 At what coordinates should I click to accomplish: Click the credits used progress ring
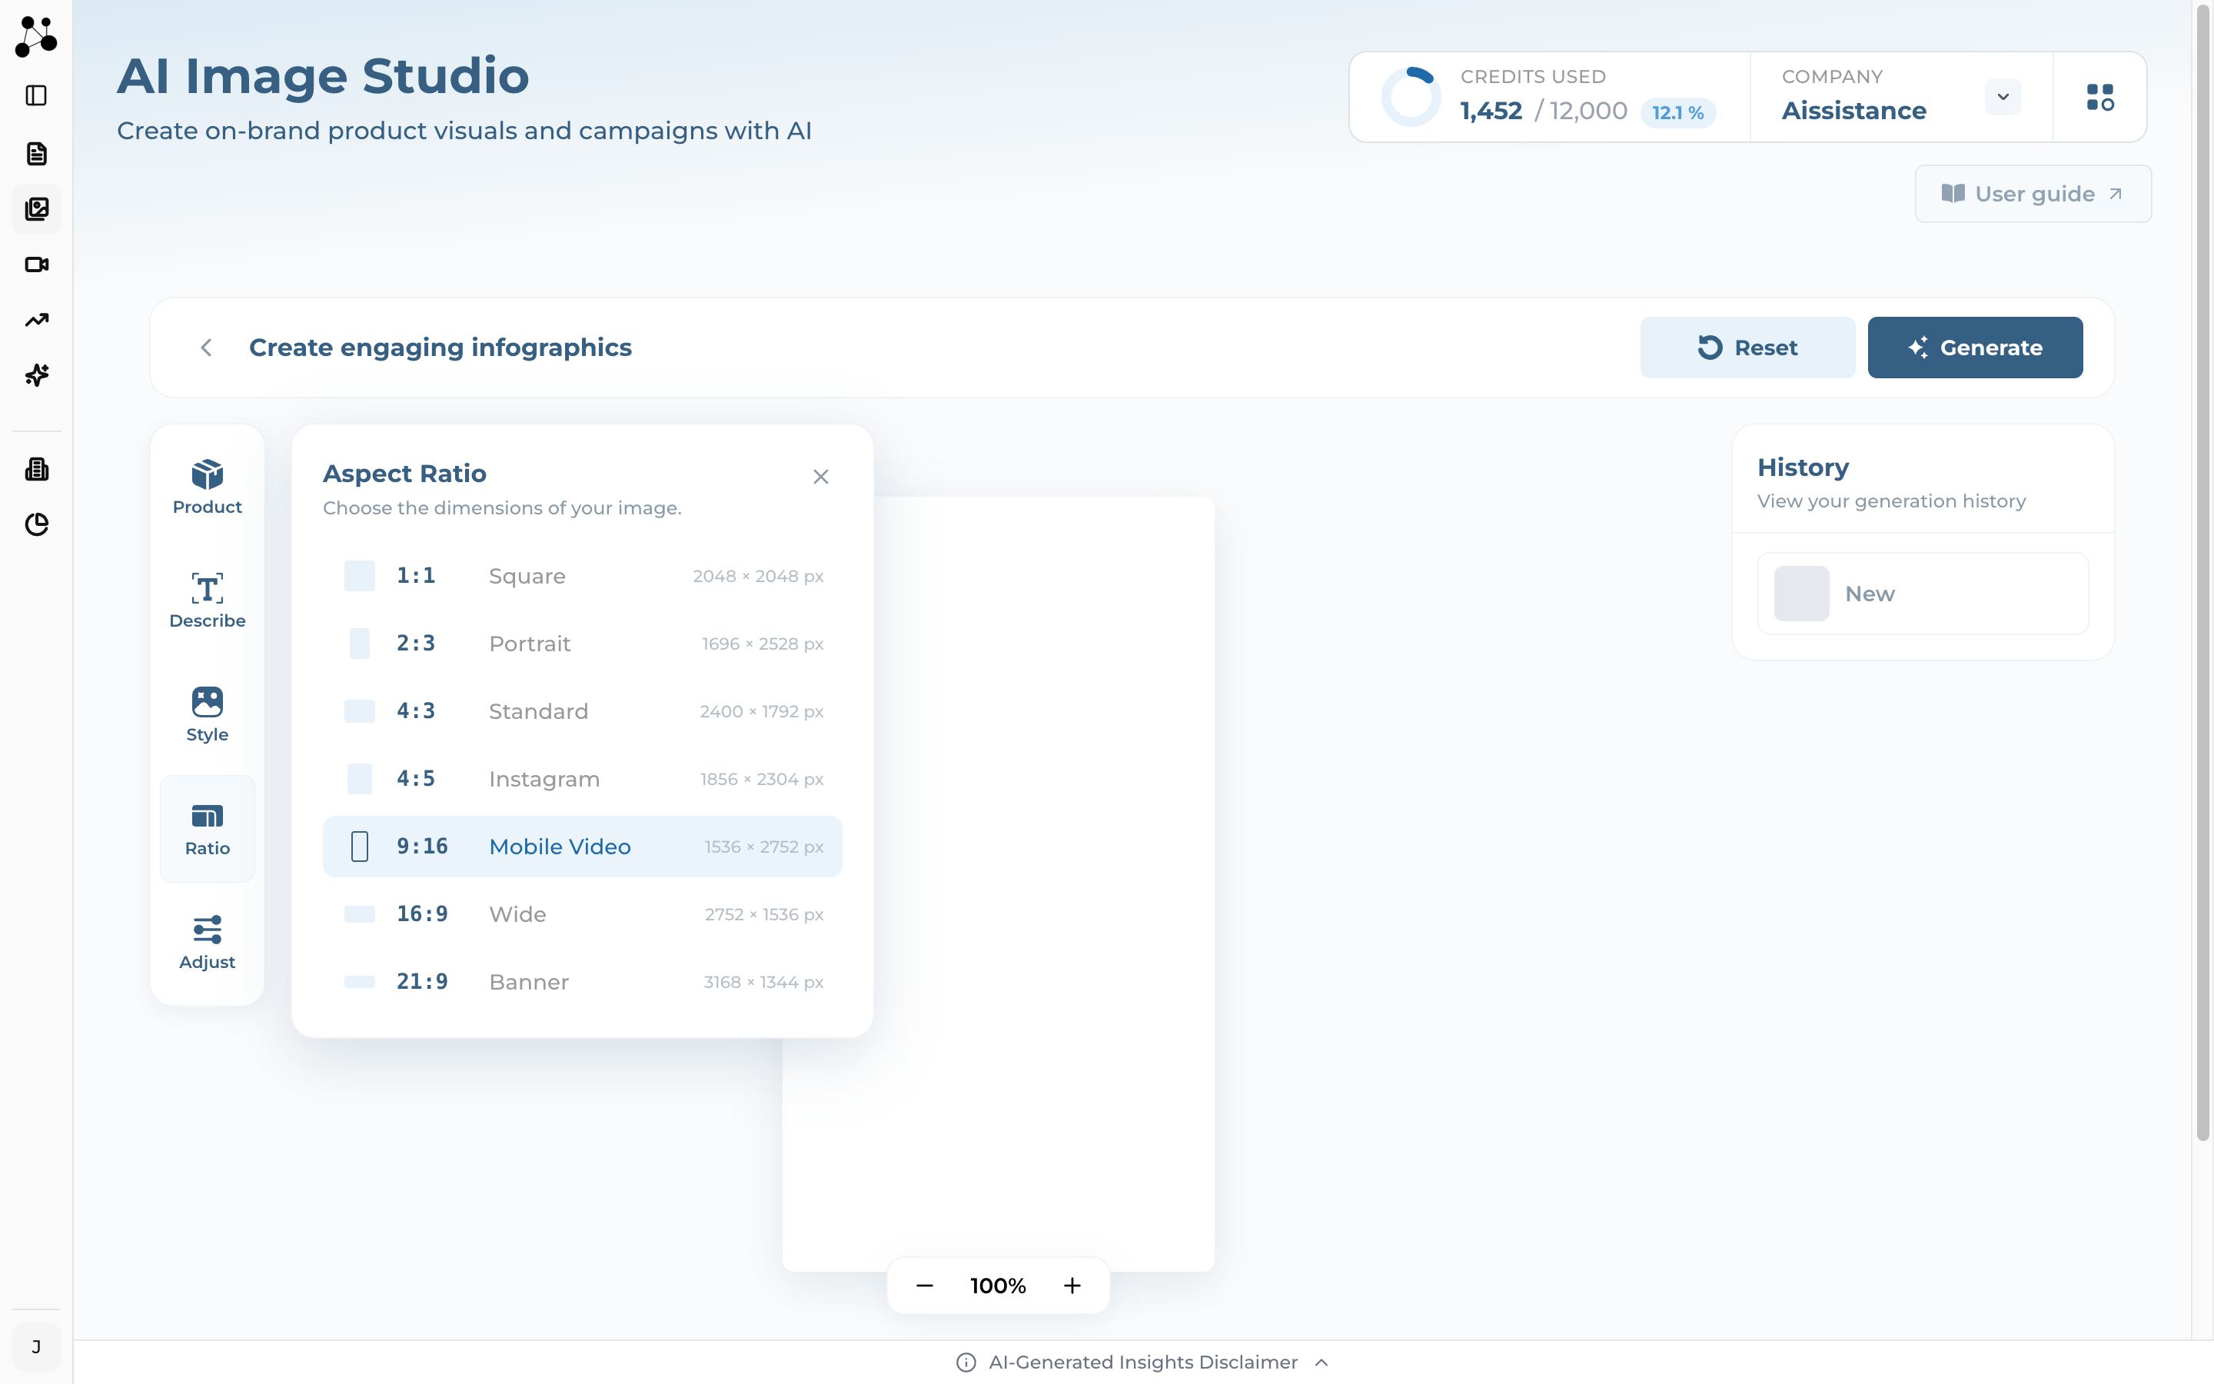click(1411, 97)
